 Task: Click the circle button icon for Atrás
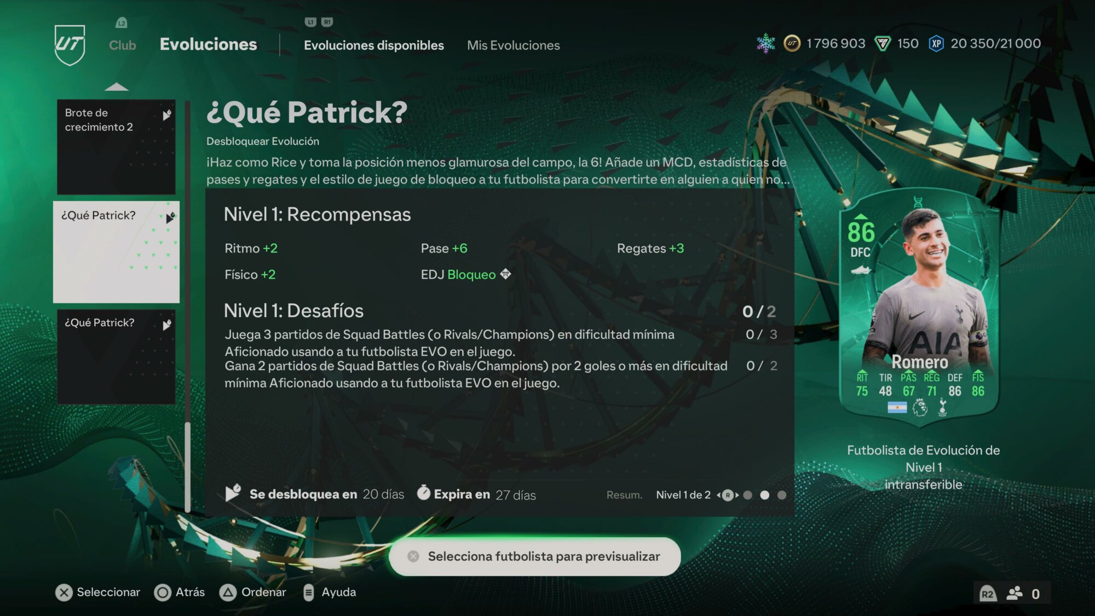tap(163, 592)
